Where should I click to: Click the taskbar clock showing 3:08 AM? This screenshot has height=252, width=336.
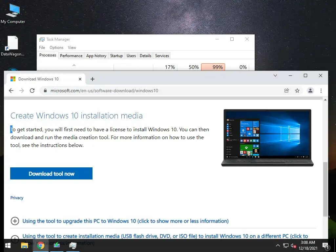308,245
